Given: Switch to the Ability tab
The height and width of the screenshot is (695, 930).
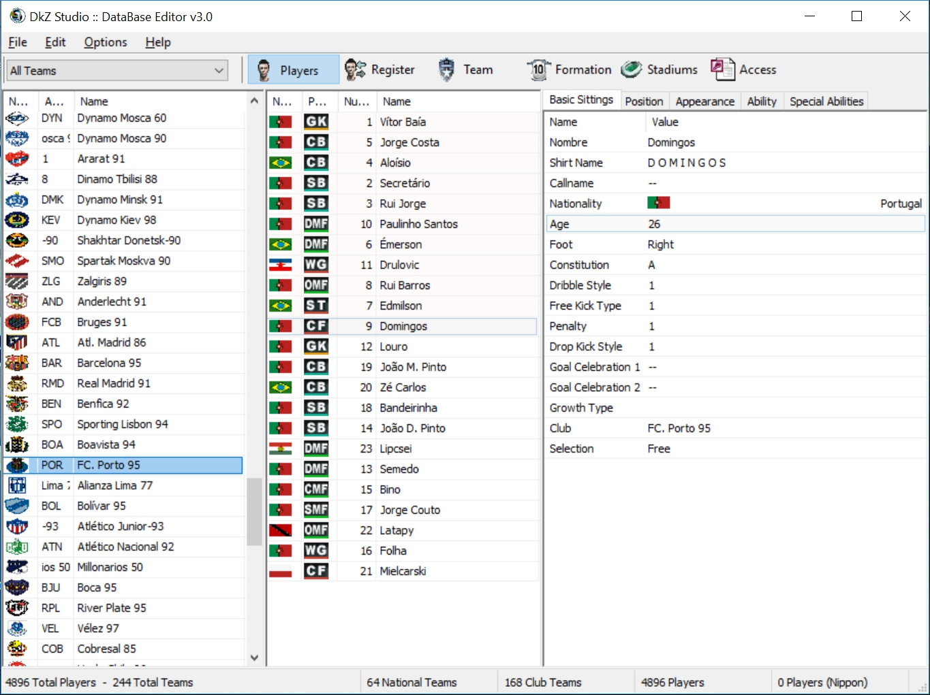Looking at the screenshot, I should pos(762,101).
